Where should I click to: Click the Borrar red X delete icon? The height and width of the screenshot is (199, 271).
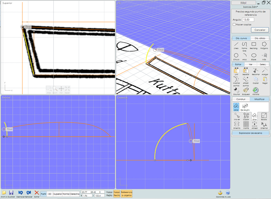pyautogui.click(x=37, y=194)
